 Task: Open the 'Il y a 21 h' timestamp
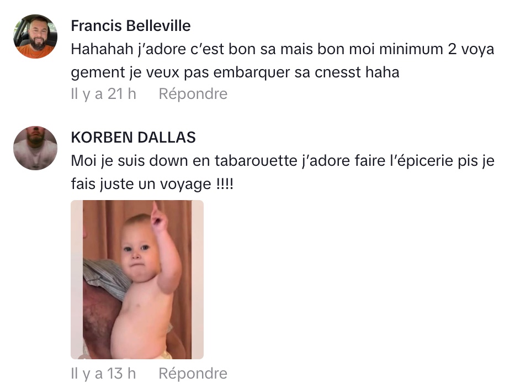point(103,94)
